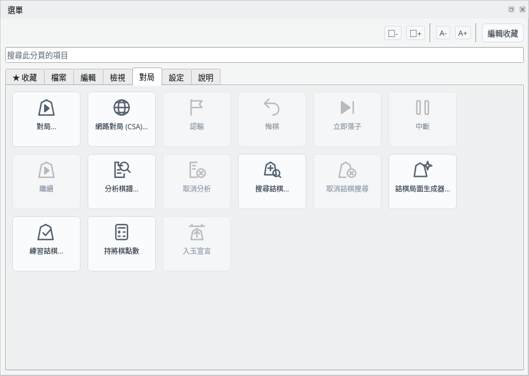The image size is (529, 376).
Task: Click 取消詰棋搜尋 cancel mate search
Action: click(347, 182)
